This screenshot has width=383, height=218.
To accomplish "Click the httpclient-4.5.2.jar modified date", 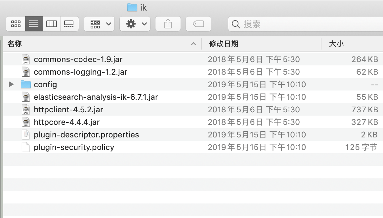I will tap(254, 109).
